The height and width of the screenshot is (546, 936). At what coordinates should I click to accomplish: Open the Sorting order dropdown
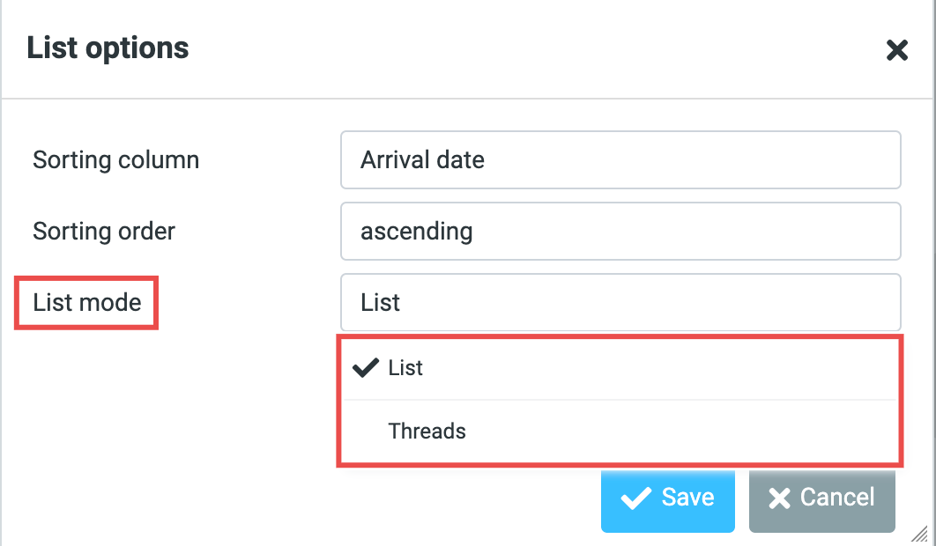pyautogui.click(x=620, y=232)
